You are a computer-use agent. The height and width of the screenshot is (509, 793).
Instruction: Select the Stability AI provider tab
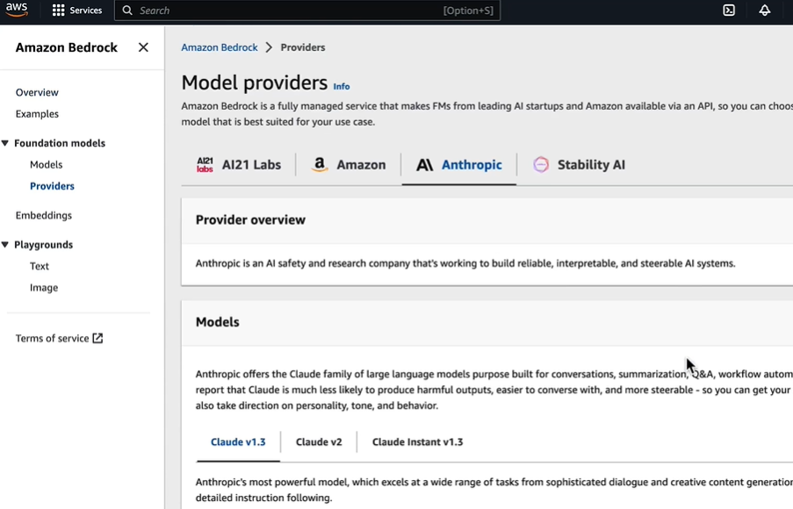point(579,165)
